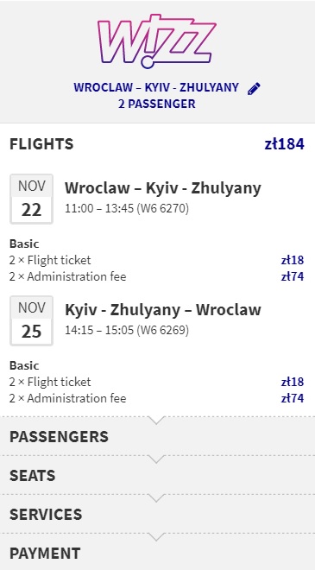Click the chevron arrow above Seats
Image resolution: width=315 pixels, height=570 pixels.
pos(156,459)
